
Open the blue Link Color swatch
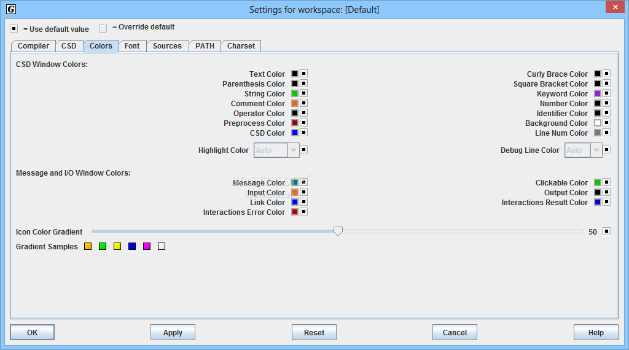(x=295, y=202)
